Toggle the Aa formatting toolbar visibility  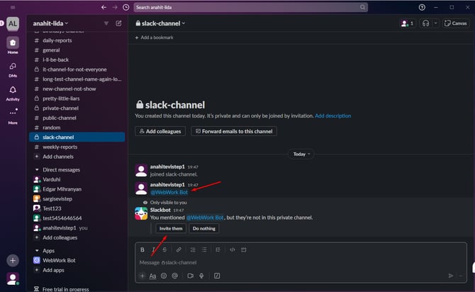tap(152, 276)
